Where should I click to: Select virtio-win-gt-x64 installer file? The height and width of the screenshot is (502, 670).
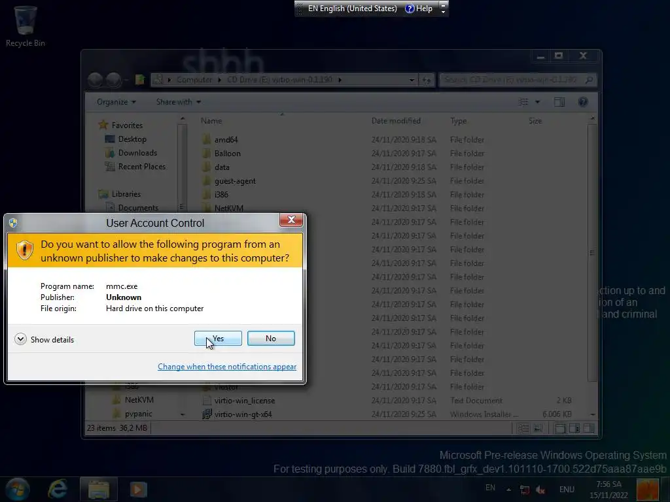(x=243, y=414)
